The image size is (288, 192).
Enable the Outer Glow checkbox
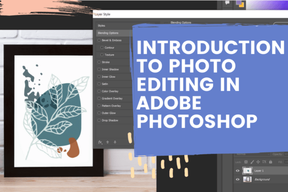(99, 113)
